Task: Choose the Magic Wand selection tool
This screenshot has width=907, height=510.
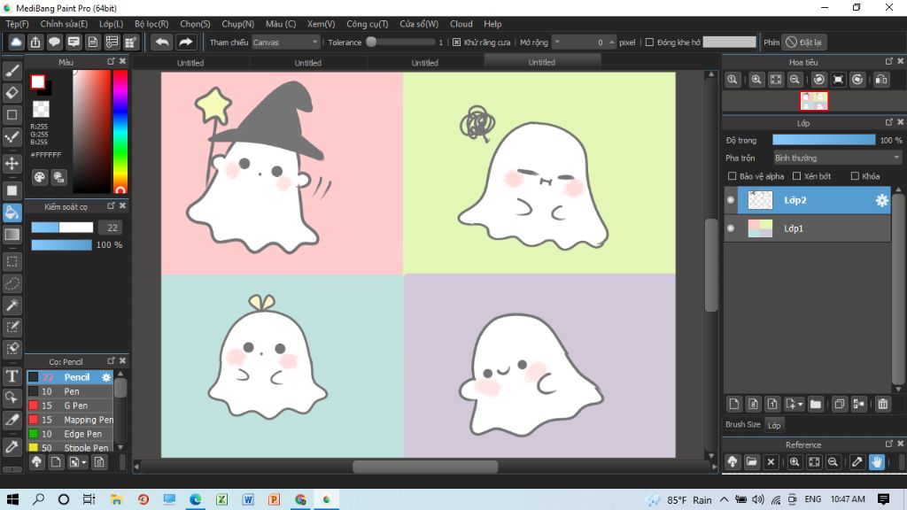Action: tap(12, 305)
